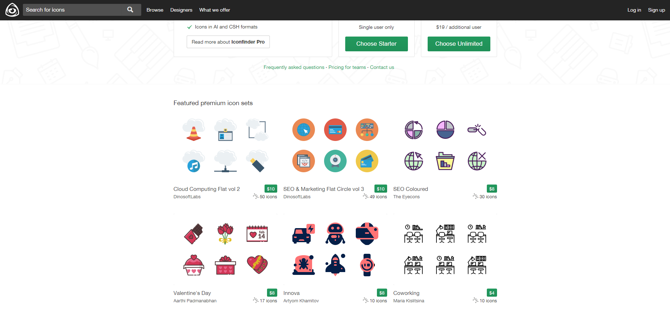Open What we offer menu

pyautogui.click(x=215, y=10)
